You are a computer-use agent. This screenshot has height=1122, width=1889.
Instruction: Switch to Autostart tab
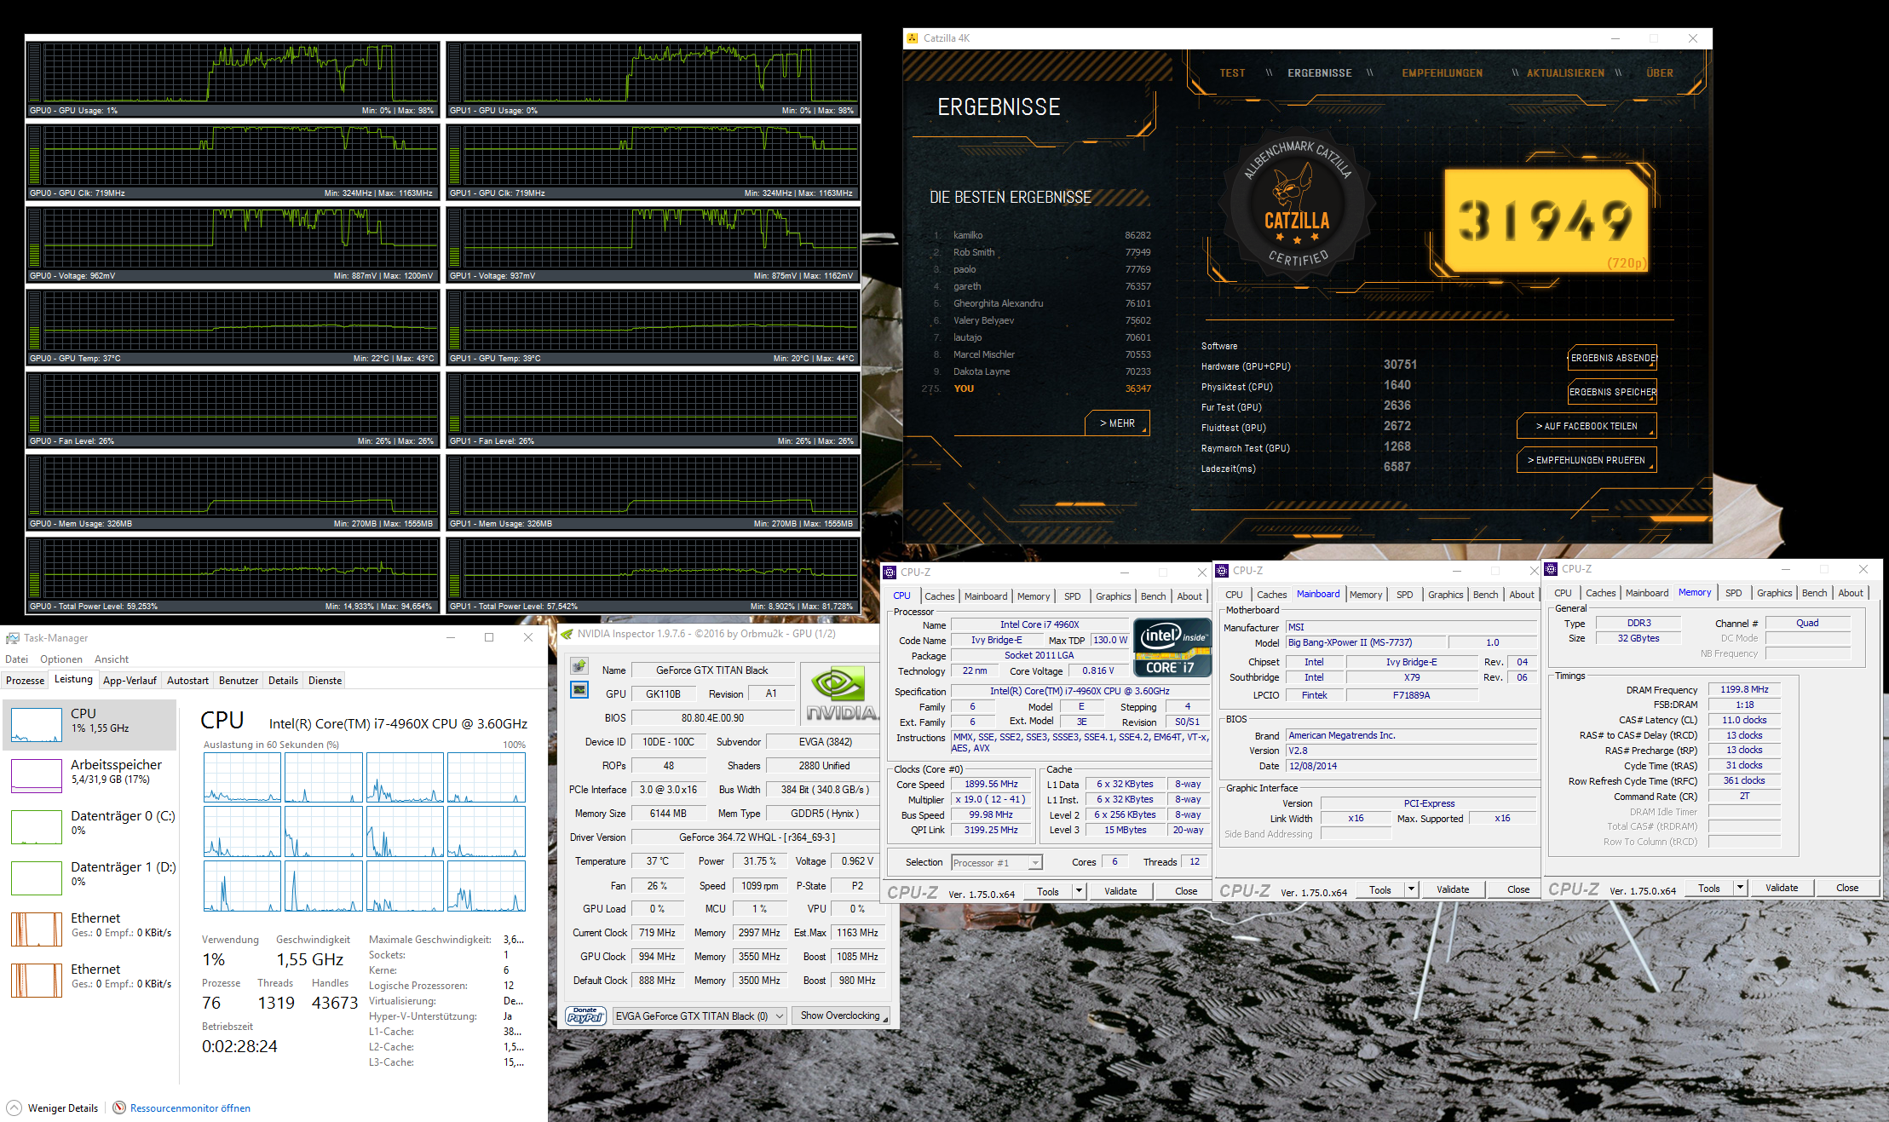(x=187, y=680)
